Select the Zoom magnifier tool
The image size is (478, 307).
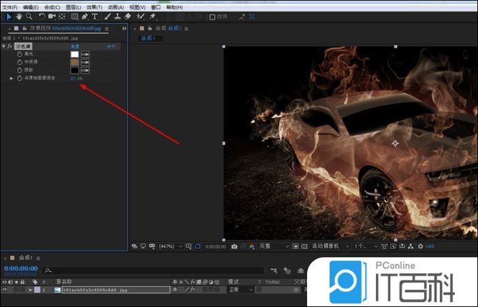click(x=29, y=16)
